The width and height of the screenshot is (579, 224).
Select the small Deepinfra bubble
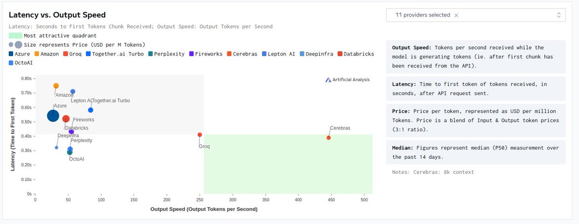pyautogui.click(x=56, y=147)
